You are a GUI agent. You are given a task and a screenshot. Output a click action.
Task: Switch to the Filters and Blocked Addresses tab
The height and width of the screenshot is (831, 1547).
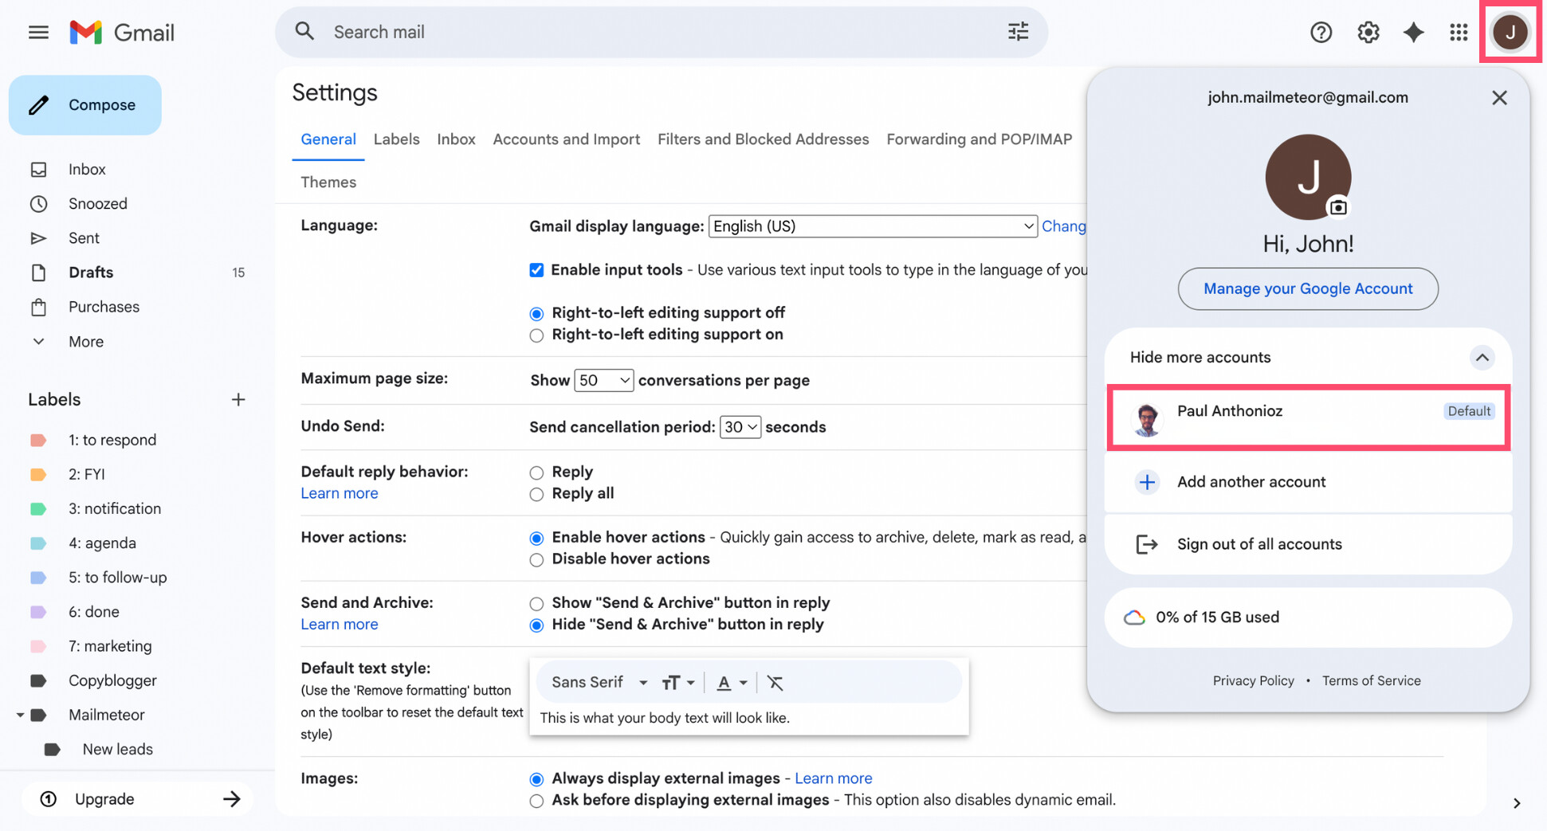[x=763, y=139]
